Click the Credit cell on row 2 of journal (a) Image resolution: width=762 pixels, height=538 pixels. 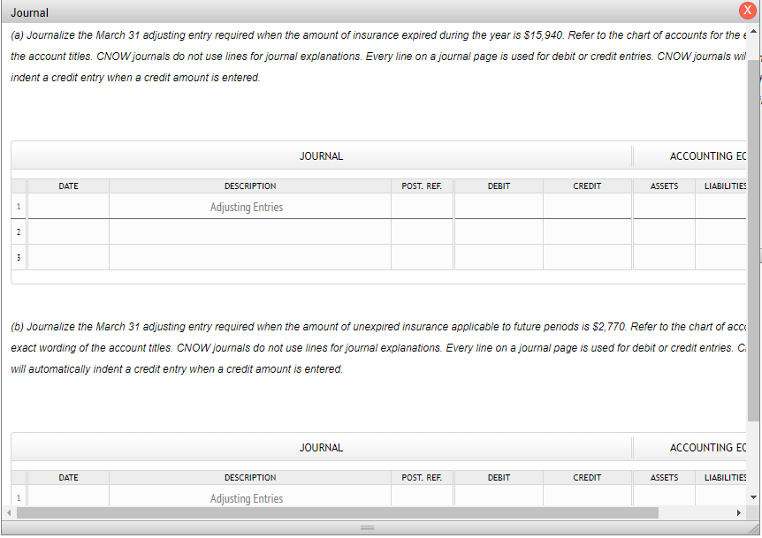coord(587,231)
